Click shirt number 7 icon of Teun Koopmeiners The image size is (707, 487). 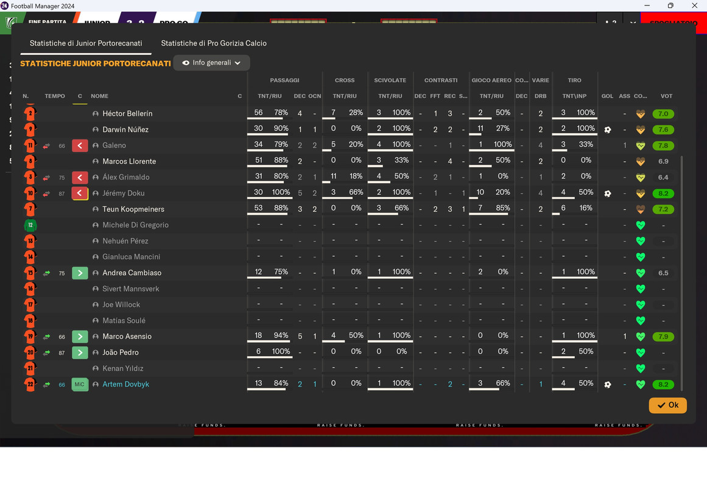point(30,209)
